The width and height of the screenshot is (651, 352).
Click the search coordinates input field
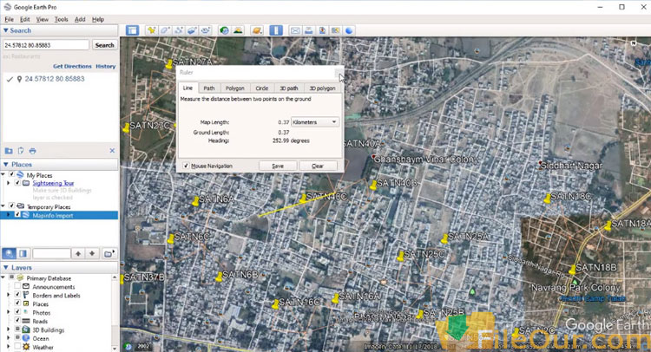point(45,45)
